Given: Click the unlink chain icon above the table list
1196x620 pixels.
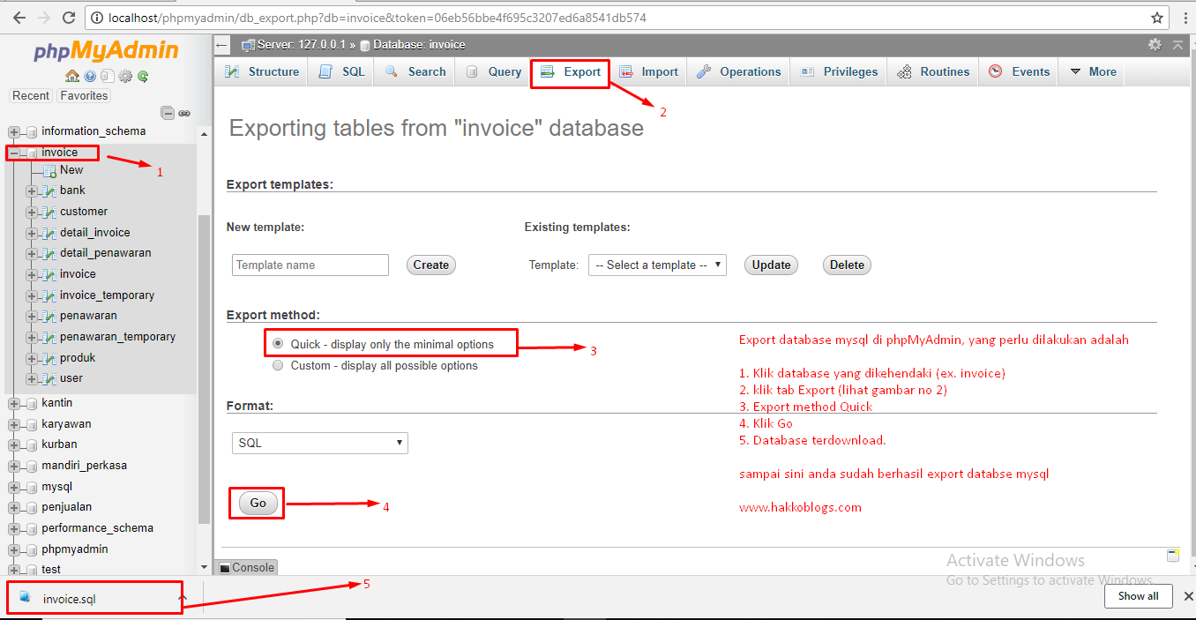Looking at the screenshot, I should tap(184, 113).
